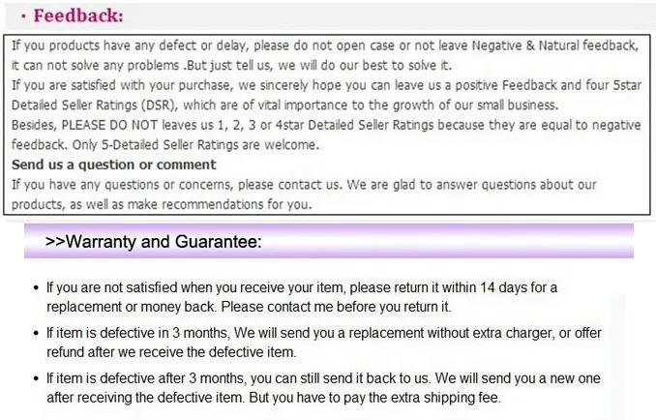Click the dot before the Feedback title
Image resolution: width=656 pixels, height=420 pixels.
click(x=24, y=16)
